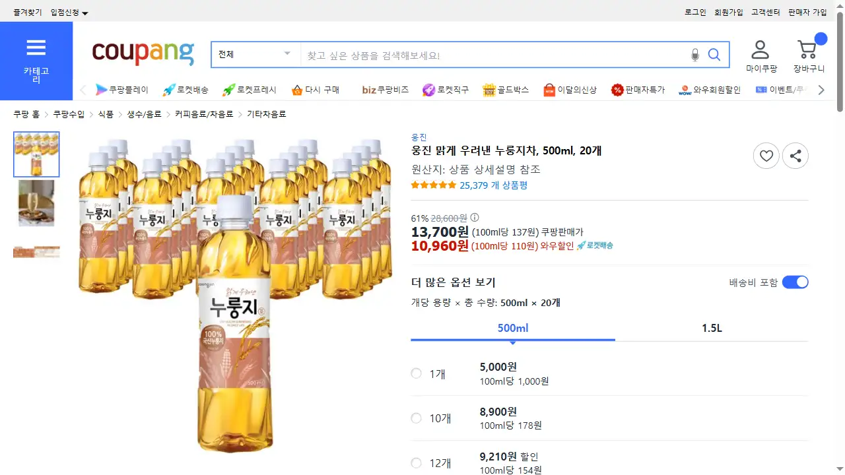The height and width of the screenshot is (475, 845).
Task: Click the Coupang logo
Action: [x=143, y=53]
